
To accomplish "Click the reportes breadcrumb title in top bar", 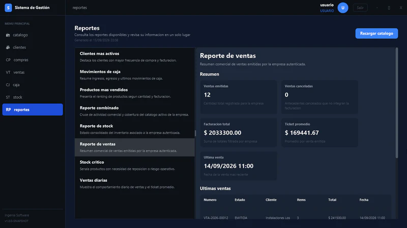I will [x=80, y=8].
